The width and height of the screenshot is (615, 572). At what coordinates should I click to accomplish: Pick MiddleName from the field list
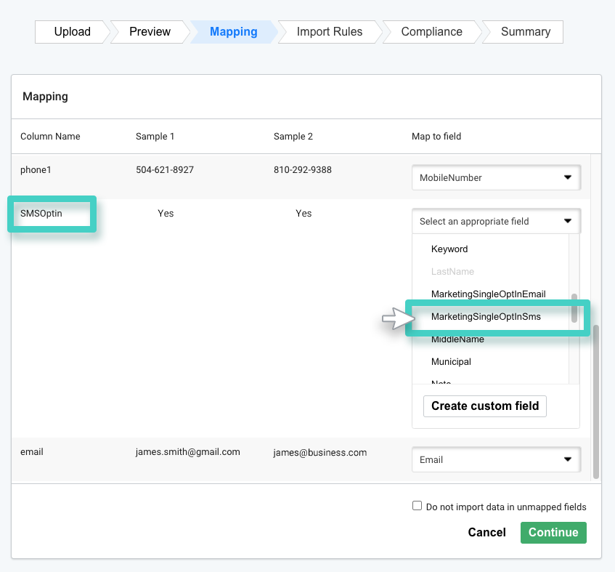tap(457, 339)
